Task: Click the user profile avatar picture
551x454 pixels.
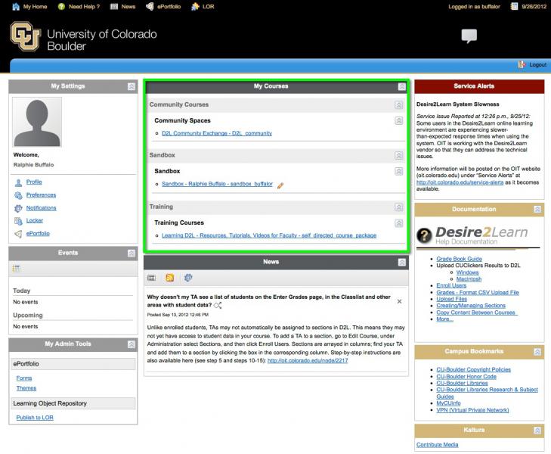Action: point(37,122)
